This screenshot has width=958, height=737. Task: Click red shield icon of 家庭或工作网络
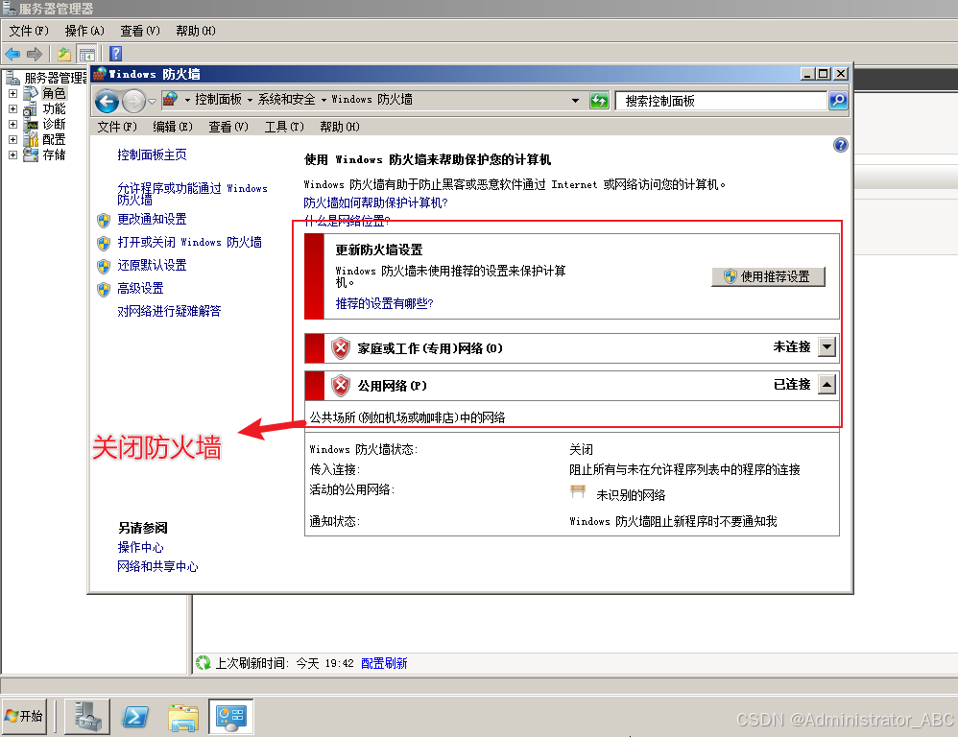tap(341, 348)
